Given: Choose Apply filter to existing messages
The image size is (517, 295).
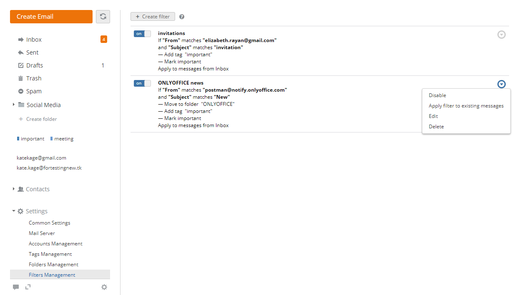Looking at the screenshot, I should click(466, 105).
